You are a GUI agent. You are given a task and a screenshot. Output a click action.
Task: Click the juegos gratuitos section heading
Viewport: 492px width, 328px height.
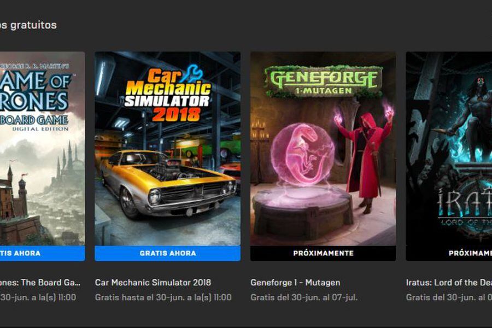(x=28, y=25)
